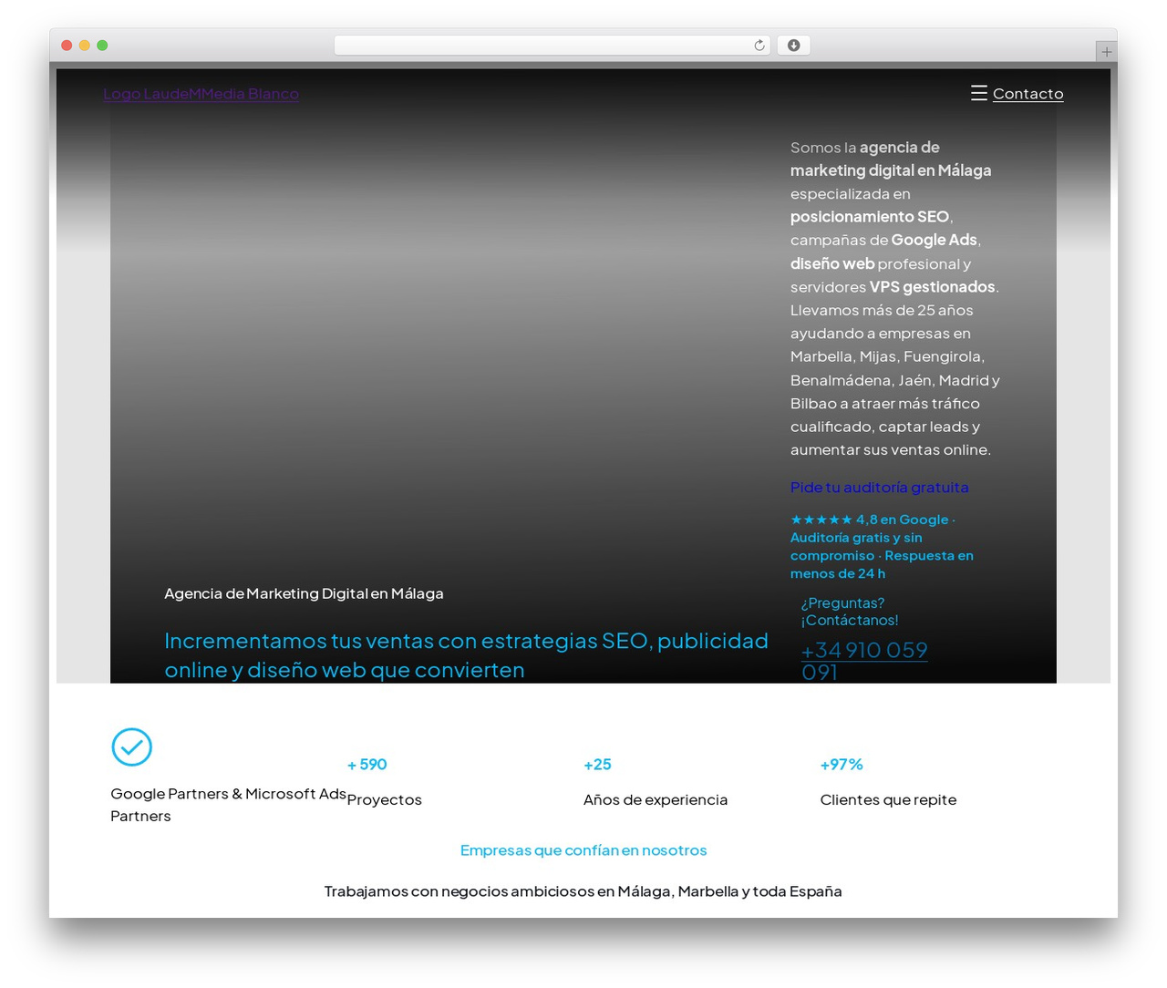
Task: Click the Contacto link
Action: pos(1028,94)
